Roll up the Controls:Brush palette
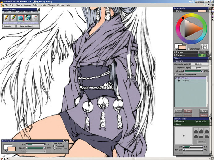The height and width of the screenshot is (160, 214). 64,141
